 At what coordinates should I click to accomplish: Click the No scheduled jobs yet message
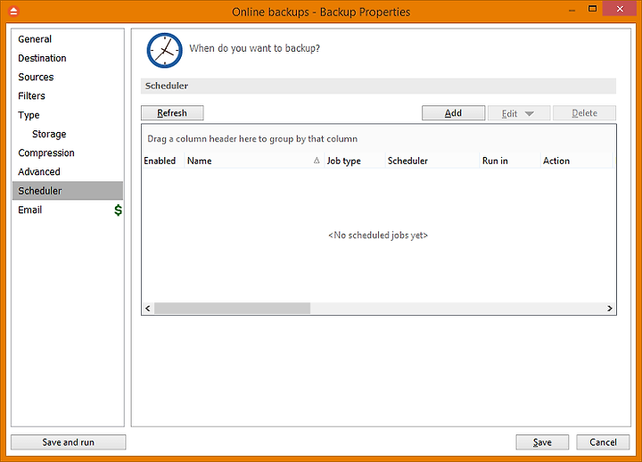click(x=378, y=235)
